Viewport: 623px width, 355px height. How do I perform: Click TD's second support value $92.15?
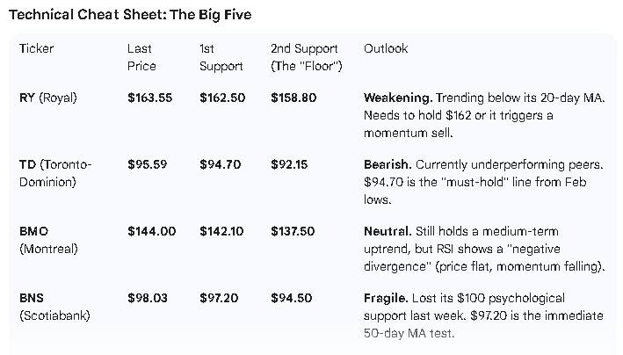tap(289, 164)
